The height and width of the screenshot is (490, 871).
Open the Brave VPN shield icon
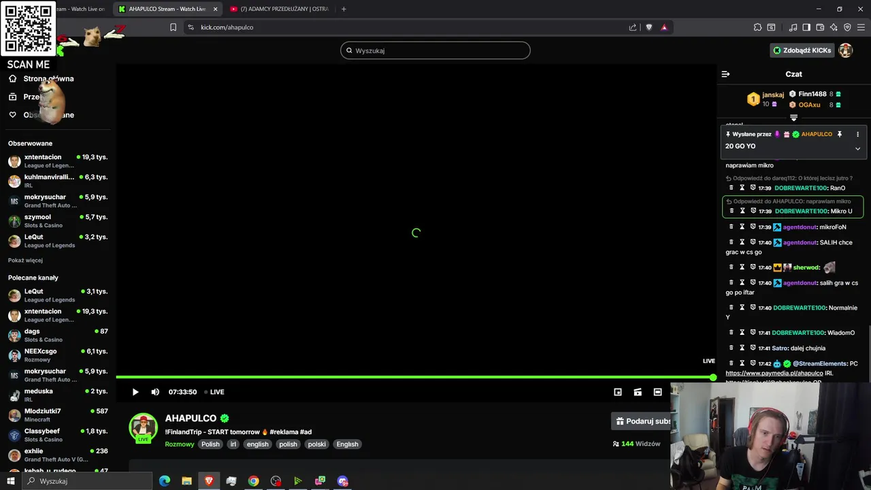click(847, 27)
